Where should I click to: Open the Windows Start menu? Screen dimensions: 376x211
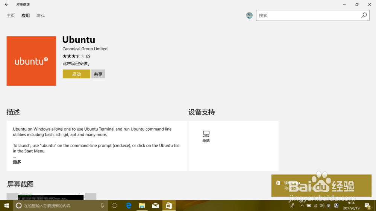6,205
